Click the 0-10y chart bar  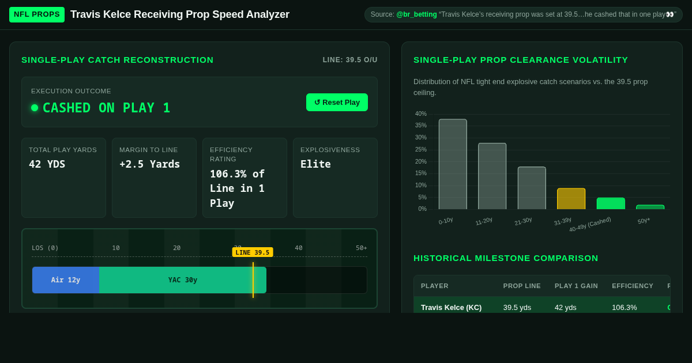click(453, 164)
